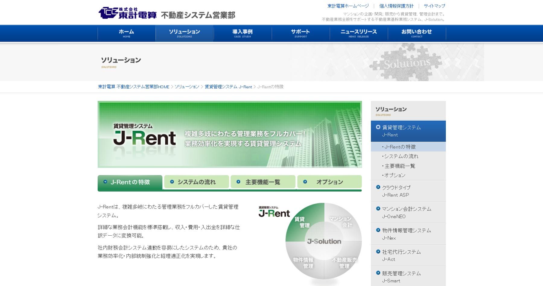Click bullet icon beside 物件情報管理システム
Viewport: 543px width, 286px height.
tap(378, 230)
